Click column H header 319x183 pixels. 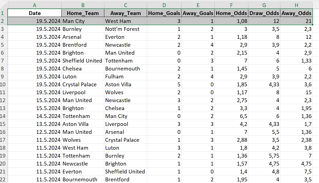(x=297, y=5)
